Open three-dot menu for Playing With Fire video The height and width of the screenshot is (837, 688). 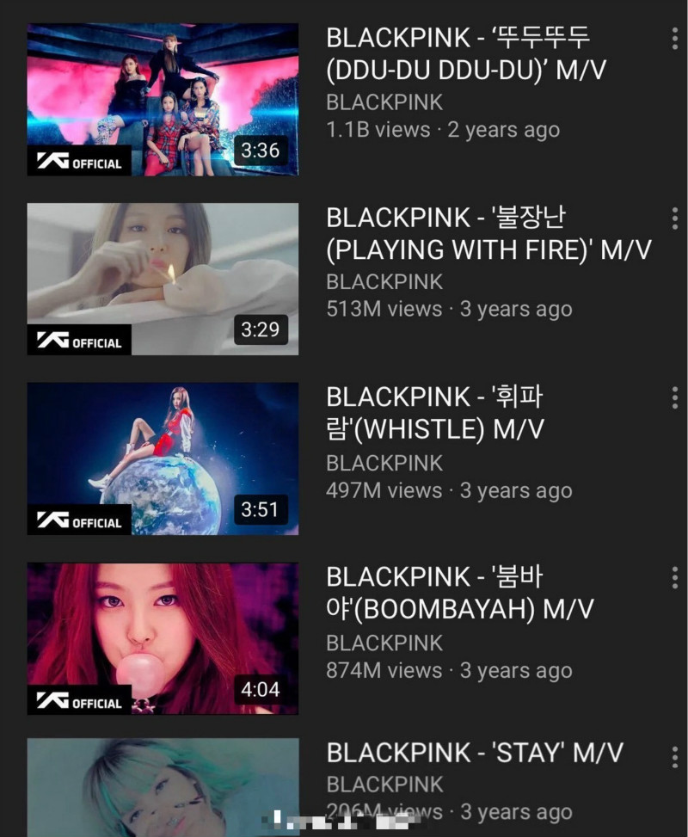pyautogui.click(x=675, y=218)
